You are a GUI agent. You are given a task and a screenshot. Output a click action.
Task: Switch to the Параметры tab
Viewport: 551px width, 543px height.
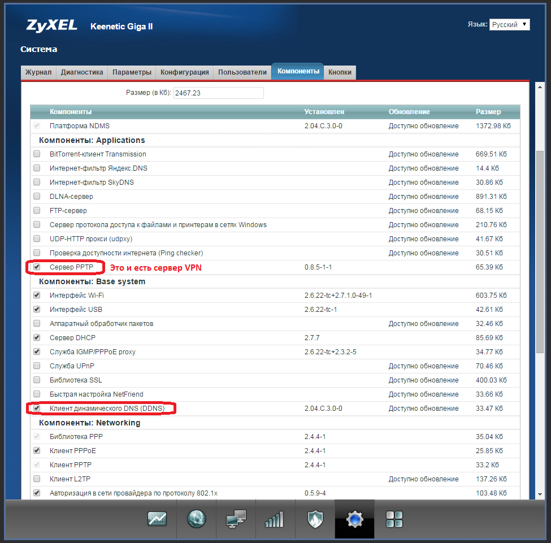click(132, 72)
